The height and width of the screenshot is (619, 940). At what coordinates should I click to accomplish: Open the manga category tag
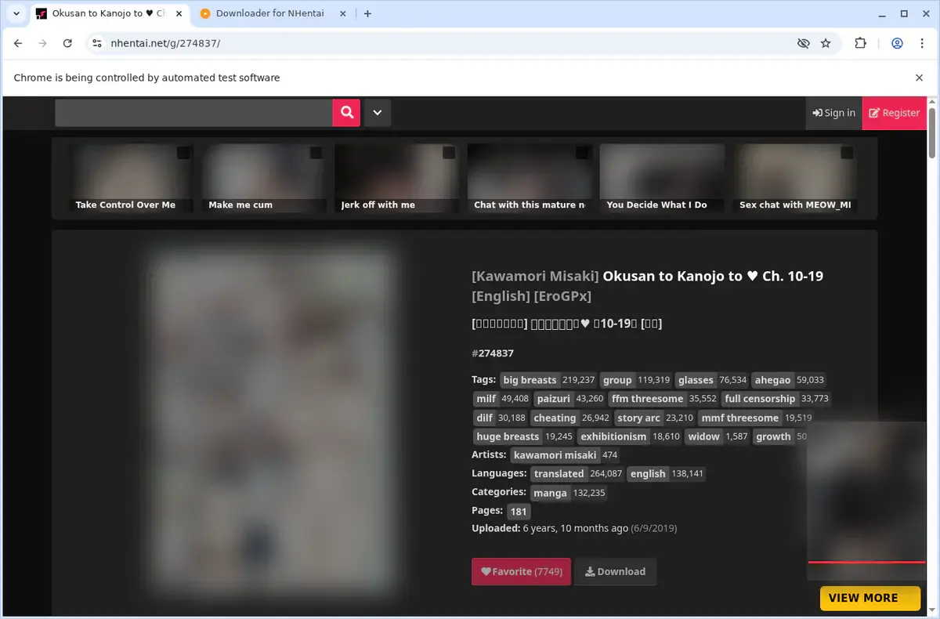click(569, 493)
